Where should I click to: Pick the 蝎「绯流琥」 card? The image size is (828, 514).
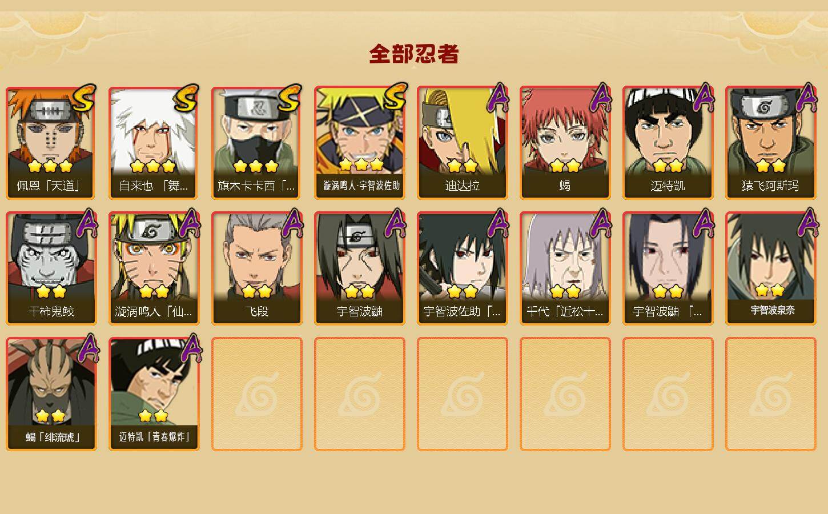[51, 394]
